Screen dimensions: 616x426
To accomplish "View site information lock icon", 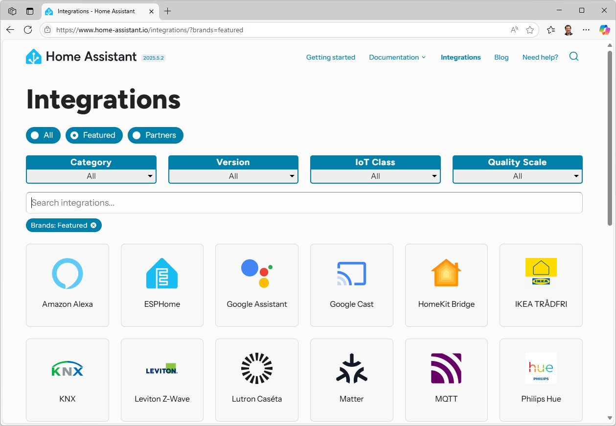I will click(47, 30).
